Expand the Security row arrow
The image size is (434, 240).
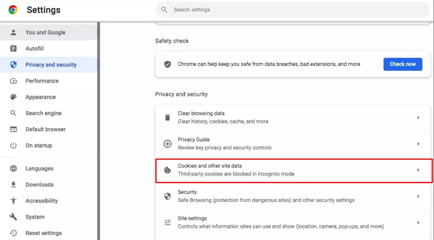pyautogui.click(x=418, y=196)
